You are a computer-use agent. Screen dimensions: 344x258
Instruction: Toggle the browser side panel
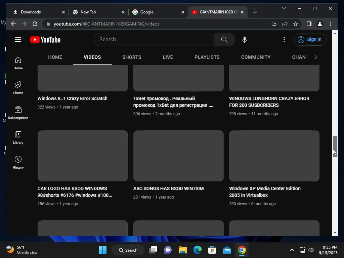pos(309,24)
